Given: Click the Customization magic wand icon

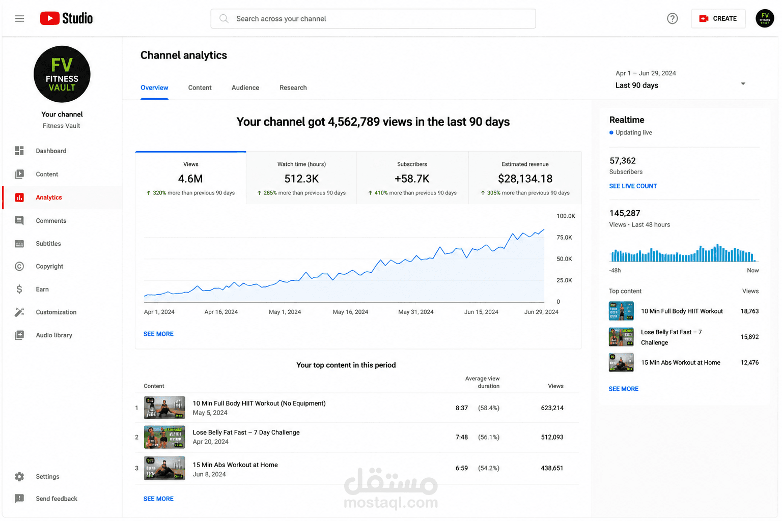Looking at the screenshot, I should coord(19,312).
